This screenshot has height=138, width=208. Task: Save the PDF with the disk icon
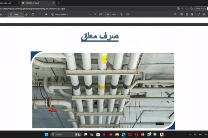(187, 15)
